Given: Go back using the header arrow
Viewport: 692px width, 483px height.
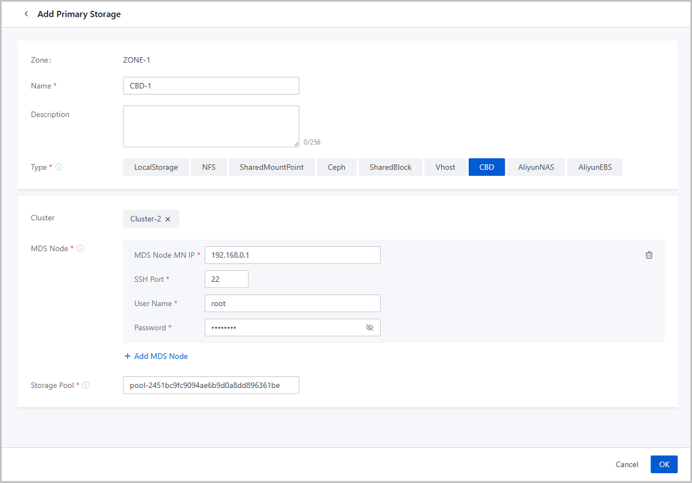Looking at the screenshot, I should coord(26,14).
